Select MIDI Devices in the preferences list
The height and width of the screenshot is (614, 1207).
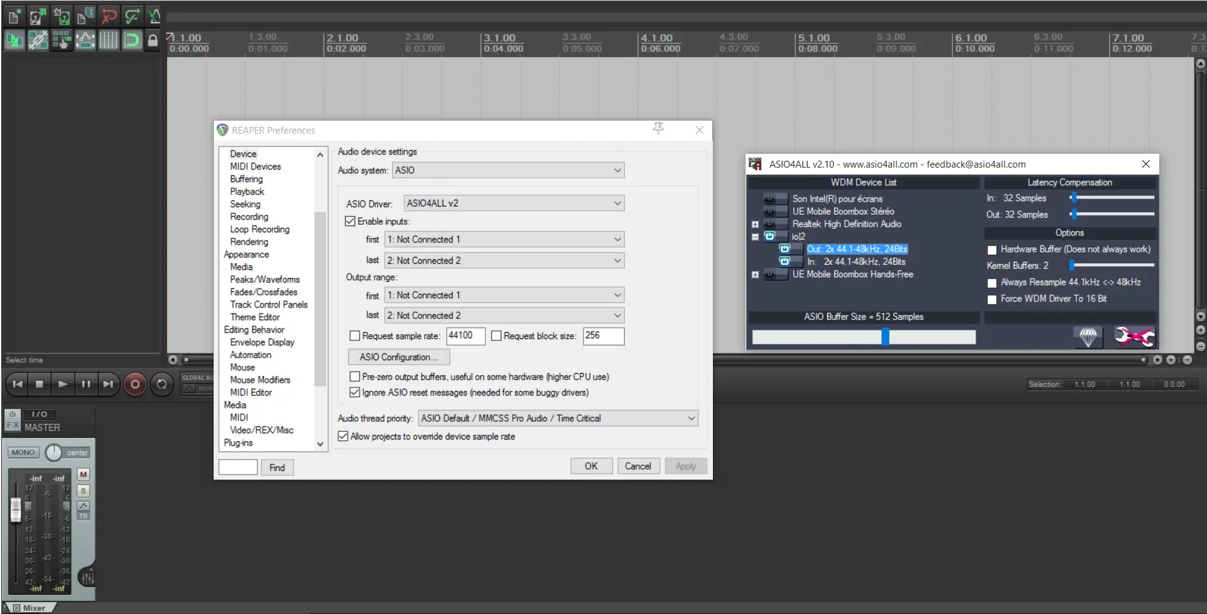[255, 166]
